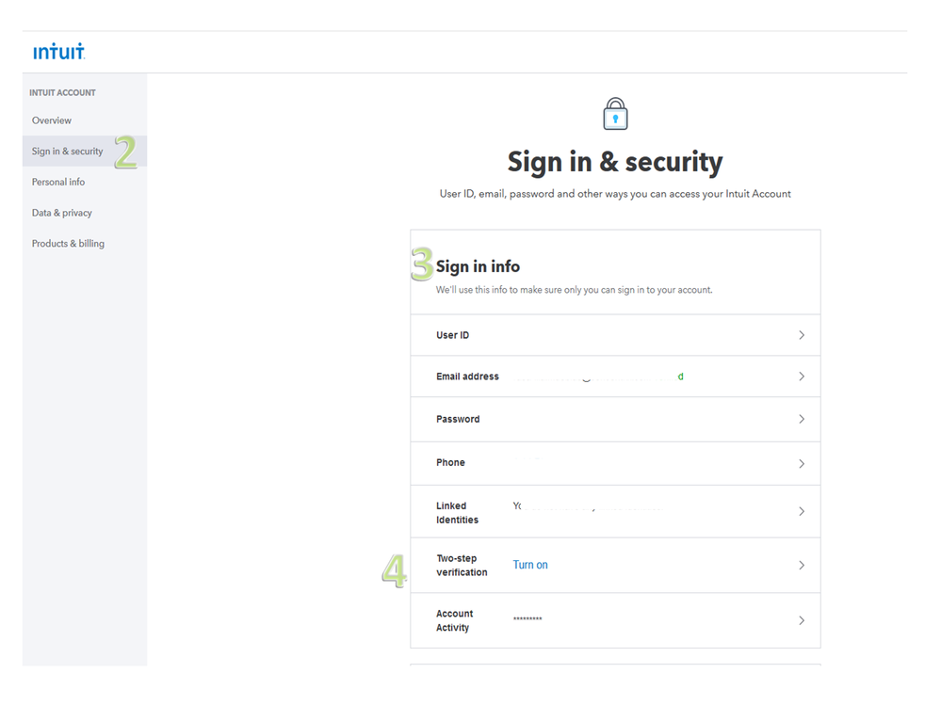The height and width of the screenshot is (705, 941).
Task: Expand the Password row chevron
Action: coord(802,419)
